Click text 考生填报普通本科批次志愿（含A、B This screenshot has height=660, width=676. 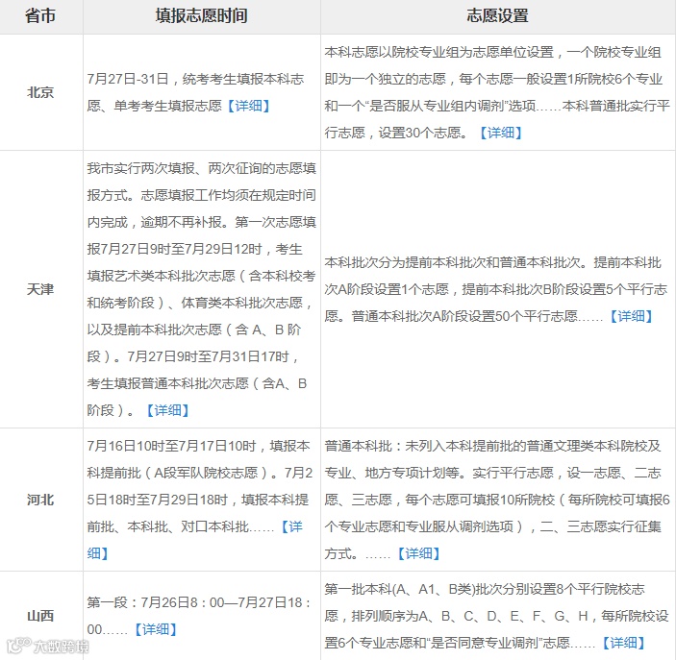click(197, 383)
